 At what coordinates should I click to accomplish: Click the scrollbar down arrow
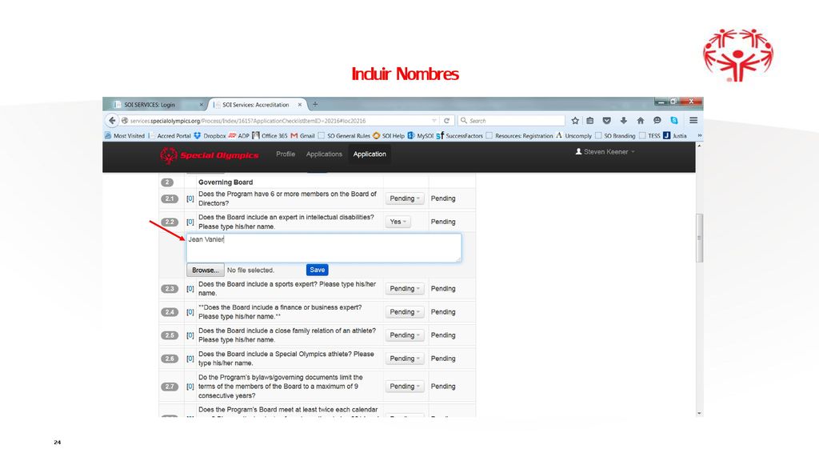tap(699, 413)
